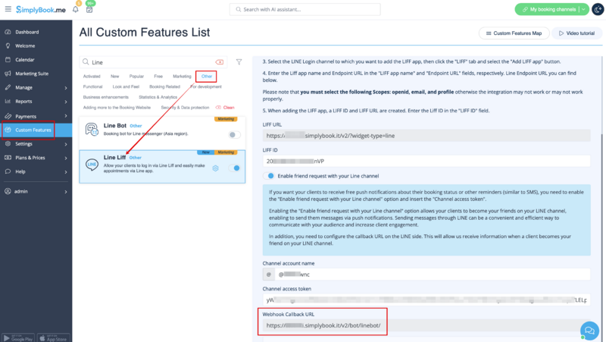Expand the Reports menu
The image size is (606, 342).
pos(36,102)
